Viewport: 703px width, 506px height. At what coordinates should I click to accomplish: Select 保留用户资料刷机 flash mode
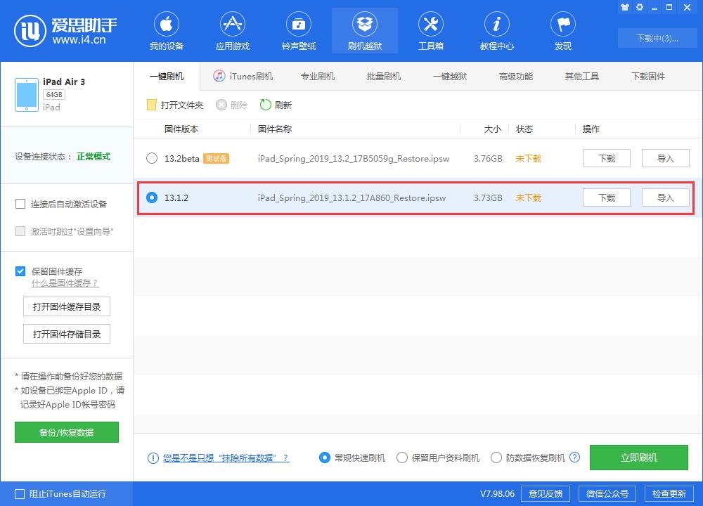pyautogui.click(x=402, y=458)
